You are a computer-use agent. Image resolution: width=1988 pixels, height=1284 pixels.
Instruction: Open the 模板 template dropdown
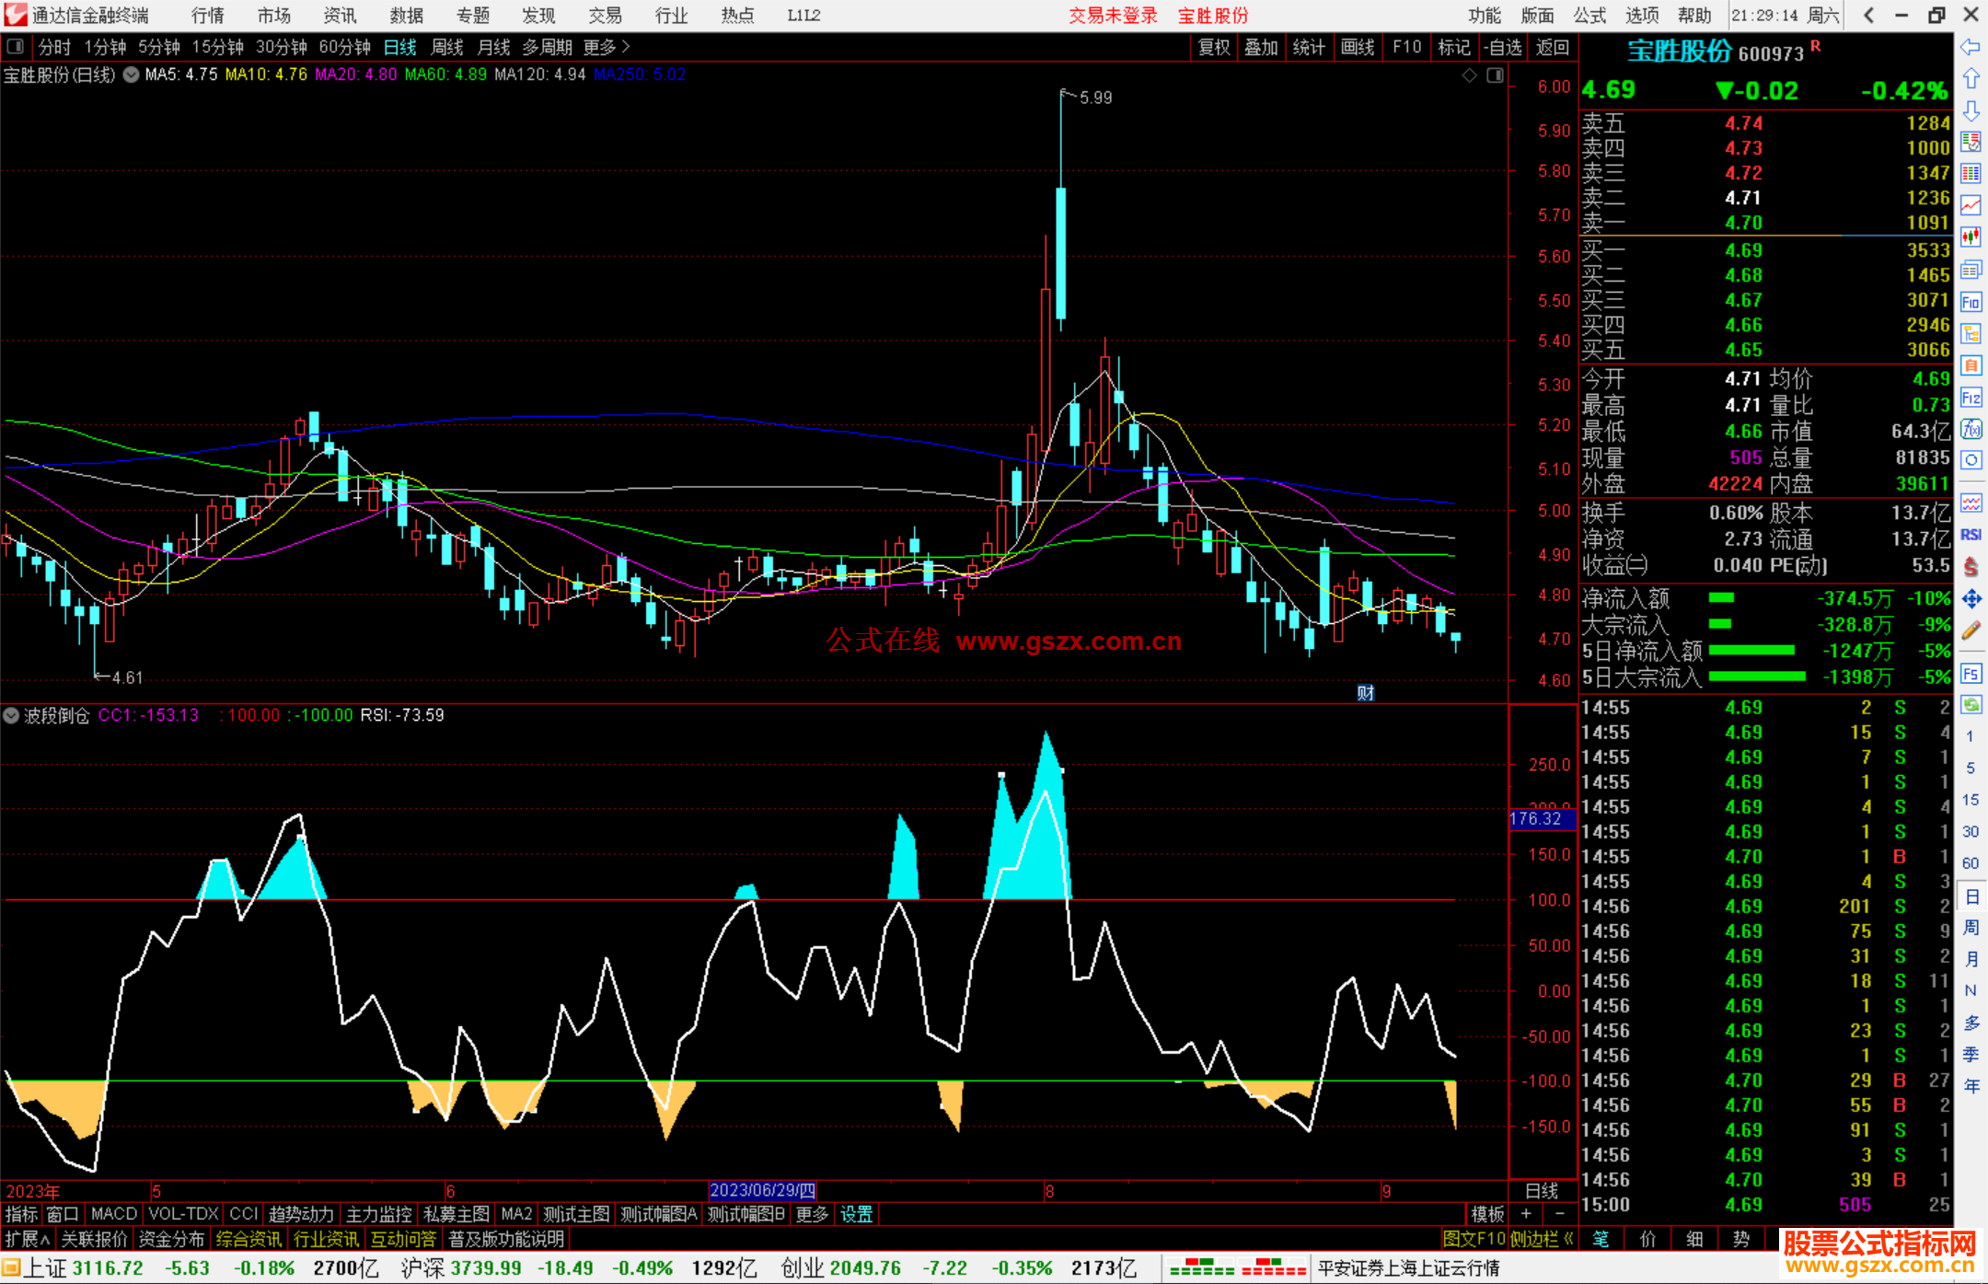tap(1487, 1214)
